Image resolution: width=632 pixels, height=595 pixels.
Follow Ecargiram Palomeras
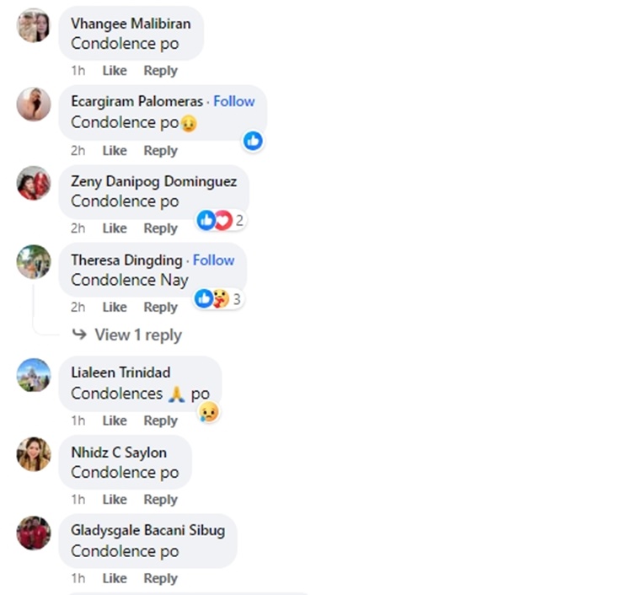click(234, 101)
